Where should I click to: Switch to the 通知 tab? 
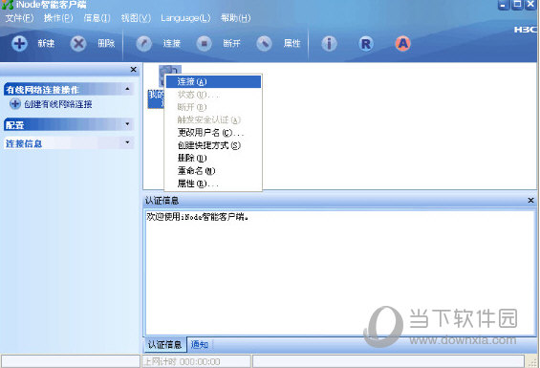[x=200, y=344]
